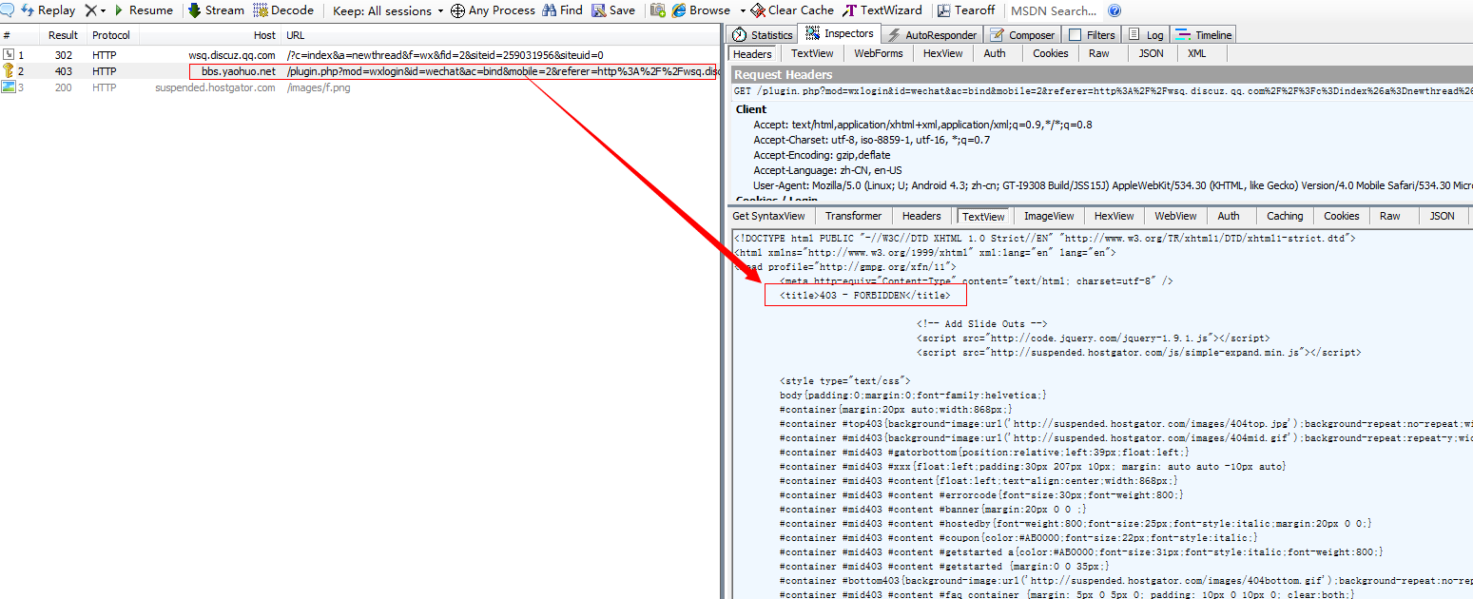Open the TextWizard tool
Image resolution: width=1473 pixels, height=599 pixels.
tap(882, 10)
